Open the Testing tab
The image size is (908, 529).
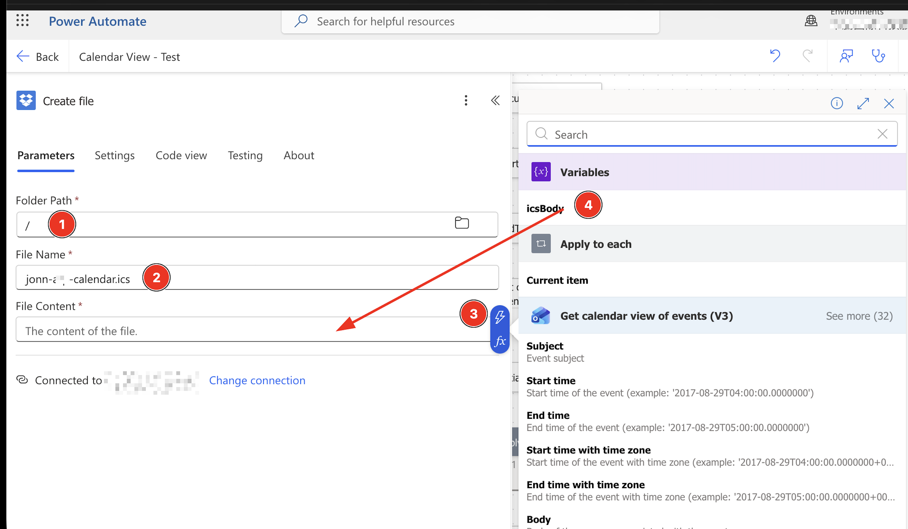[245, 156]
